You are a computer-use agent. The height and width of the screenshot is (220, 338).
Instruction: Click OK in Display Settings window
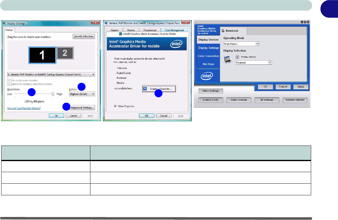click(x=56, y=116)
